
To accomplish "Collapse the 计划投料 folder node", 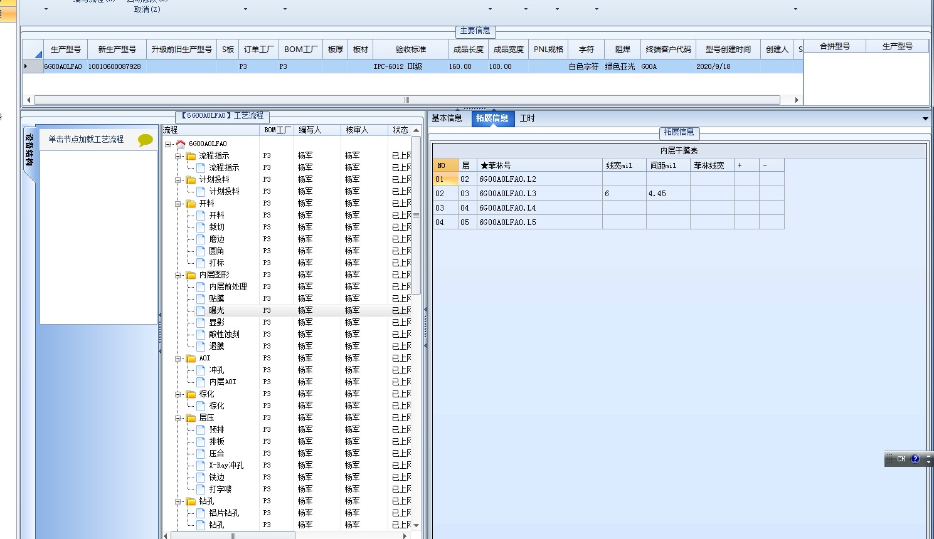I will point(178,180).
